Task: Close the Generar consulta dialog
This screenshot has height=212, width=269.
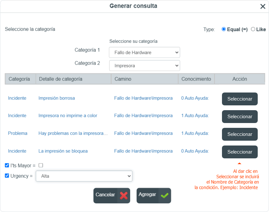Action: click(263, 6)
